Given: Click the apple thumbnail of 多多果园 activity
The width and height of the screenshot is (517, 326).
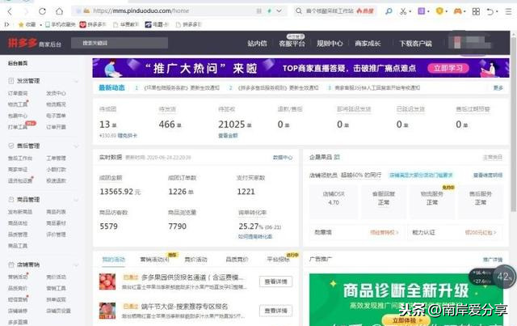Looking at the screenshot, I should pos(107,282).
